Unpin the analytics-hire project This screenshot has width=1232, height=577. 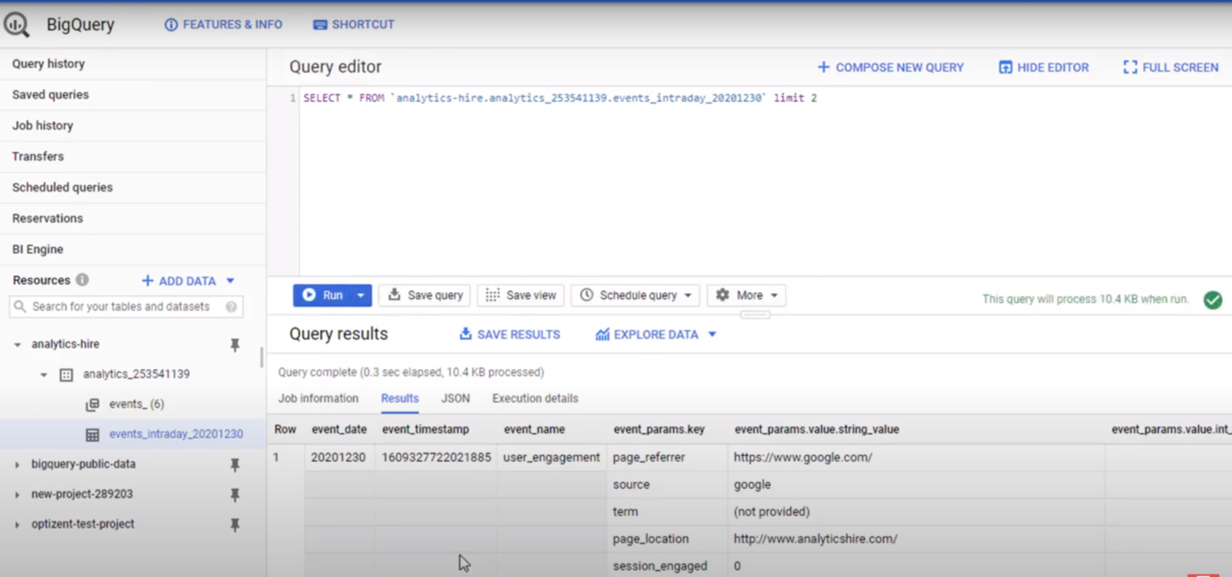[x=235, y=345]
